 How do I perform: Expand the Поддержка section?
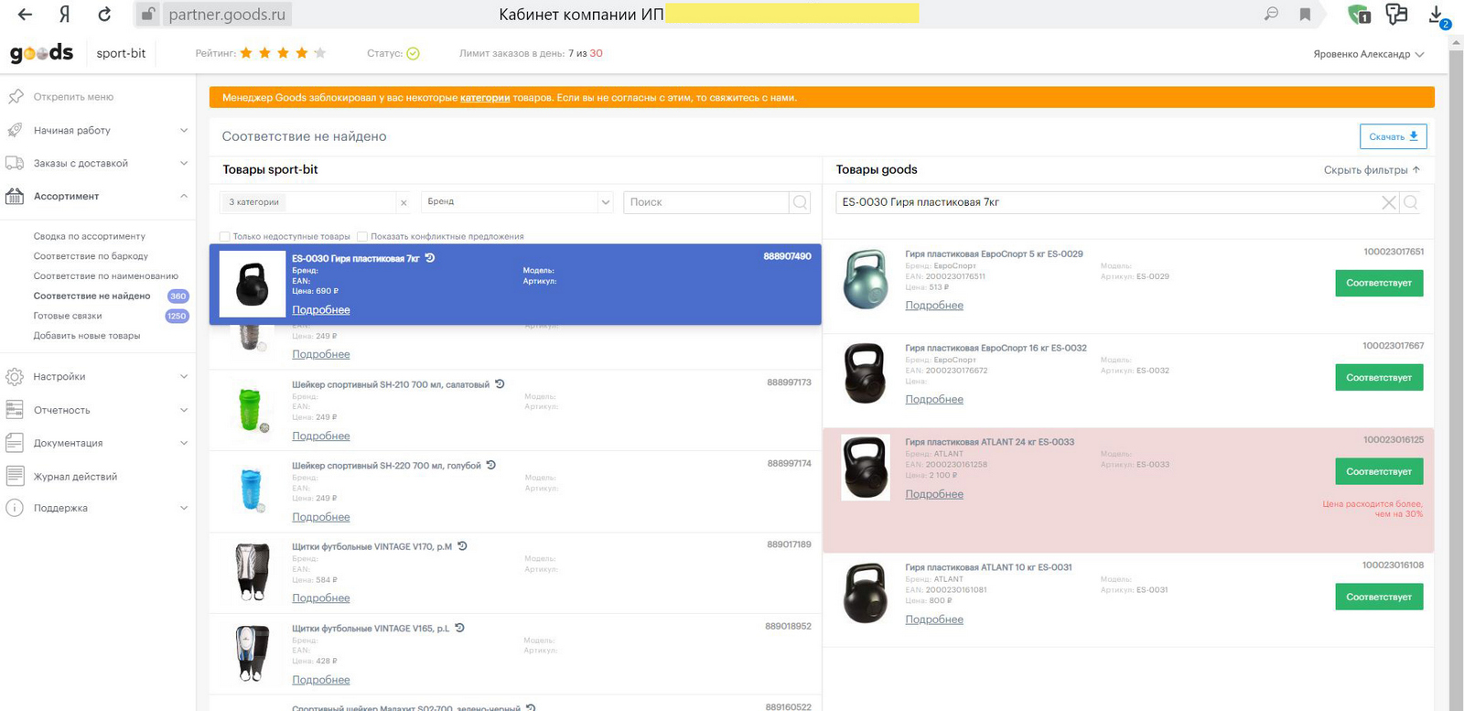(184, 508)
